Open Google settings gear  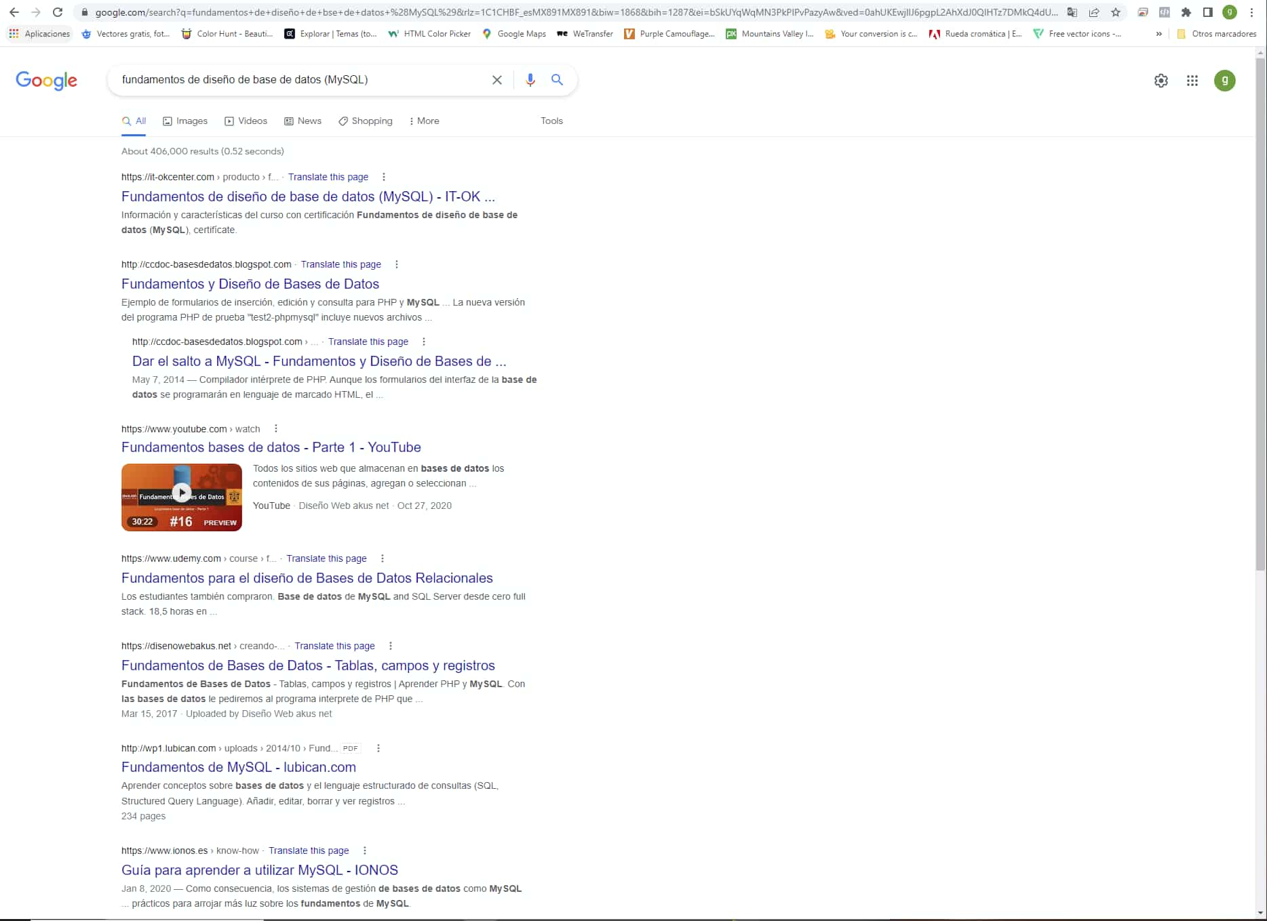(x=1161, y=81)
